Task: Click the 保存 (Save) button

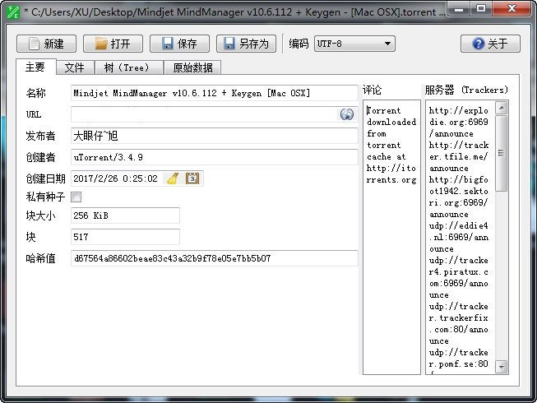Action: (x=179, y=44)
